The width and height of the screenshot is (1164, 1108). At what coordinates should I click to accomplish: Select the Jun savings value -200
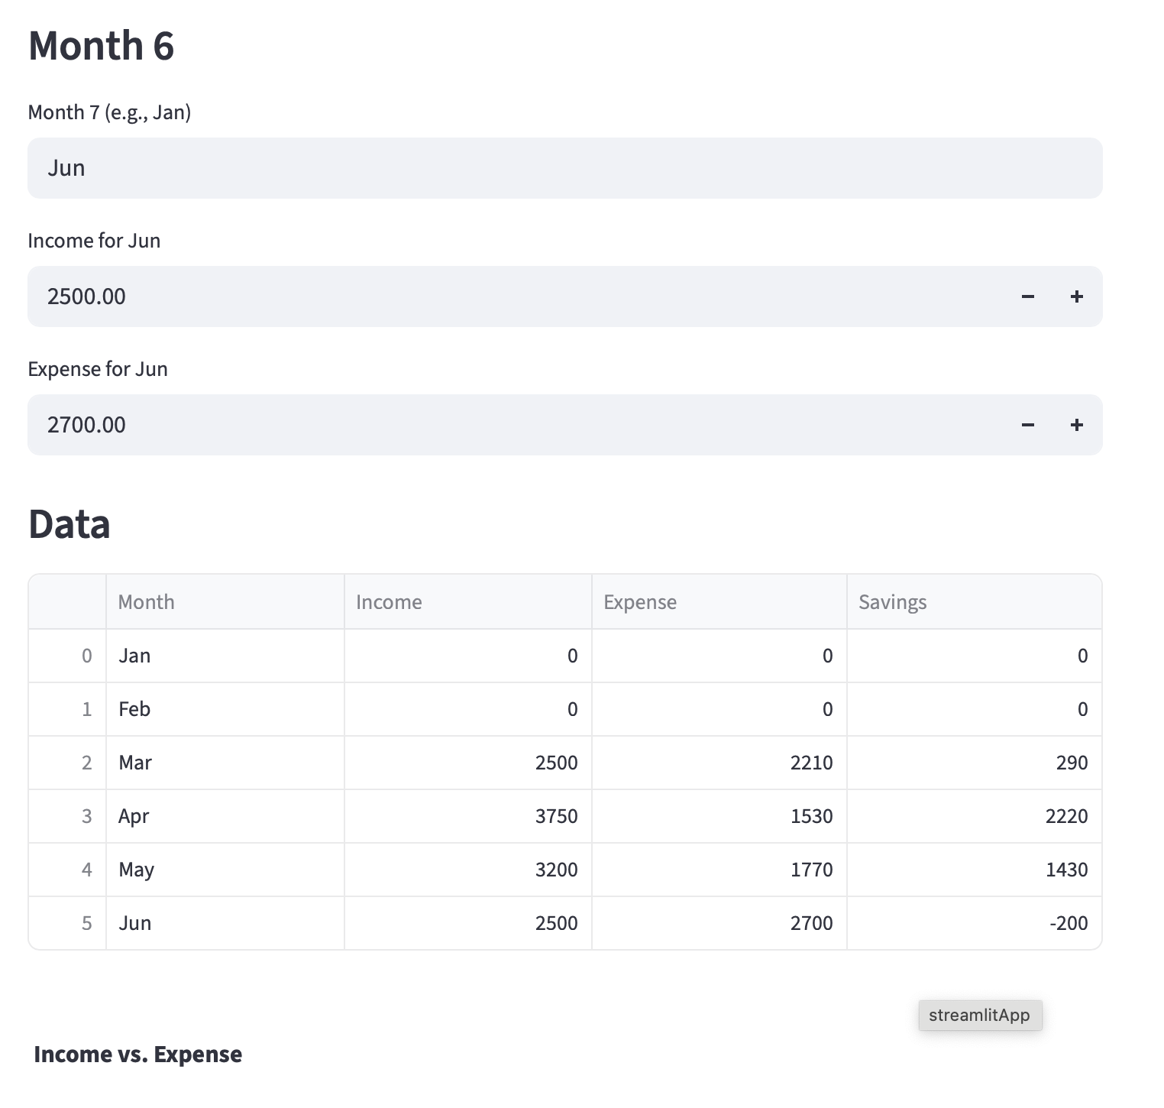pyautogui.click(x=1068, y=923)
